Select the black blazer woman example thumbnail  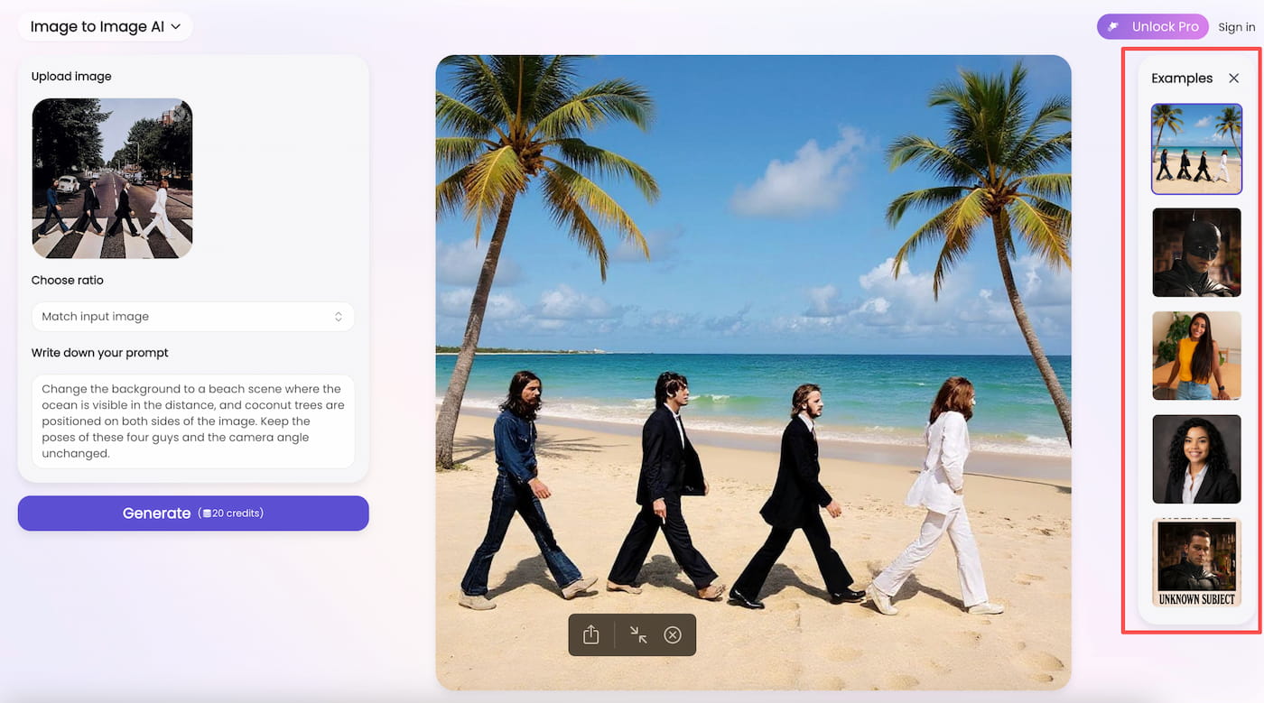[1196, 459]
